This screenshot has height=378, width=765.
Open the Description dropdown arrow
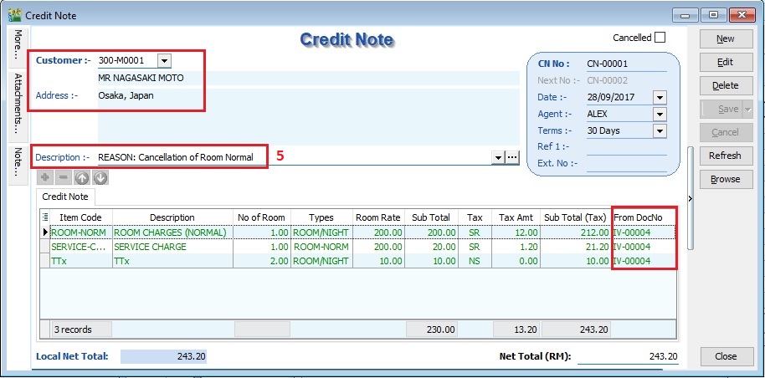(x=499, y=157)
